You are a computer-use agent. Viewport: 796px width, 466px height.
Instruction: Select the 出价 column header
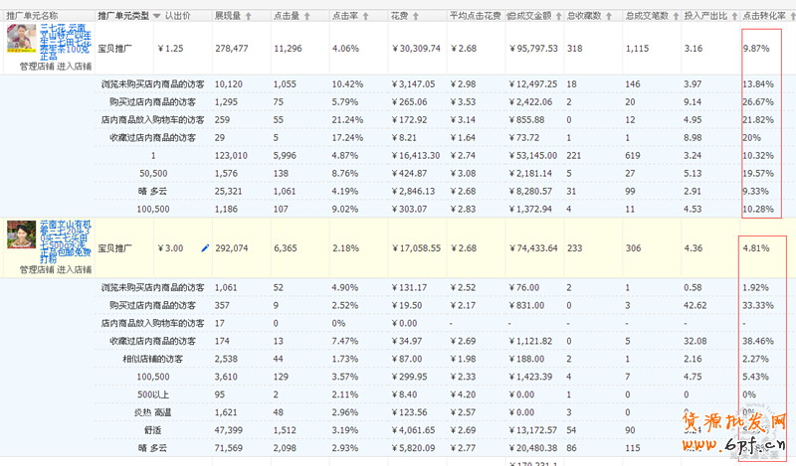(x=179, y=17)
